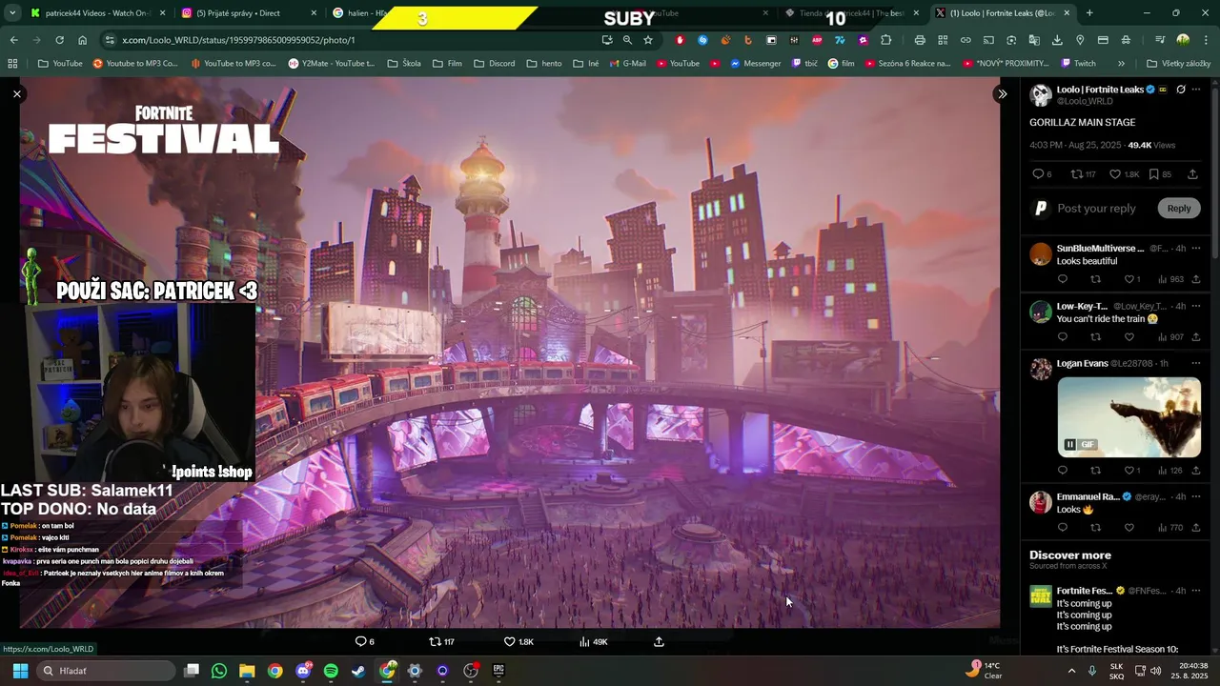
Task: Reload the page
Action: point(59,40)
